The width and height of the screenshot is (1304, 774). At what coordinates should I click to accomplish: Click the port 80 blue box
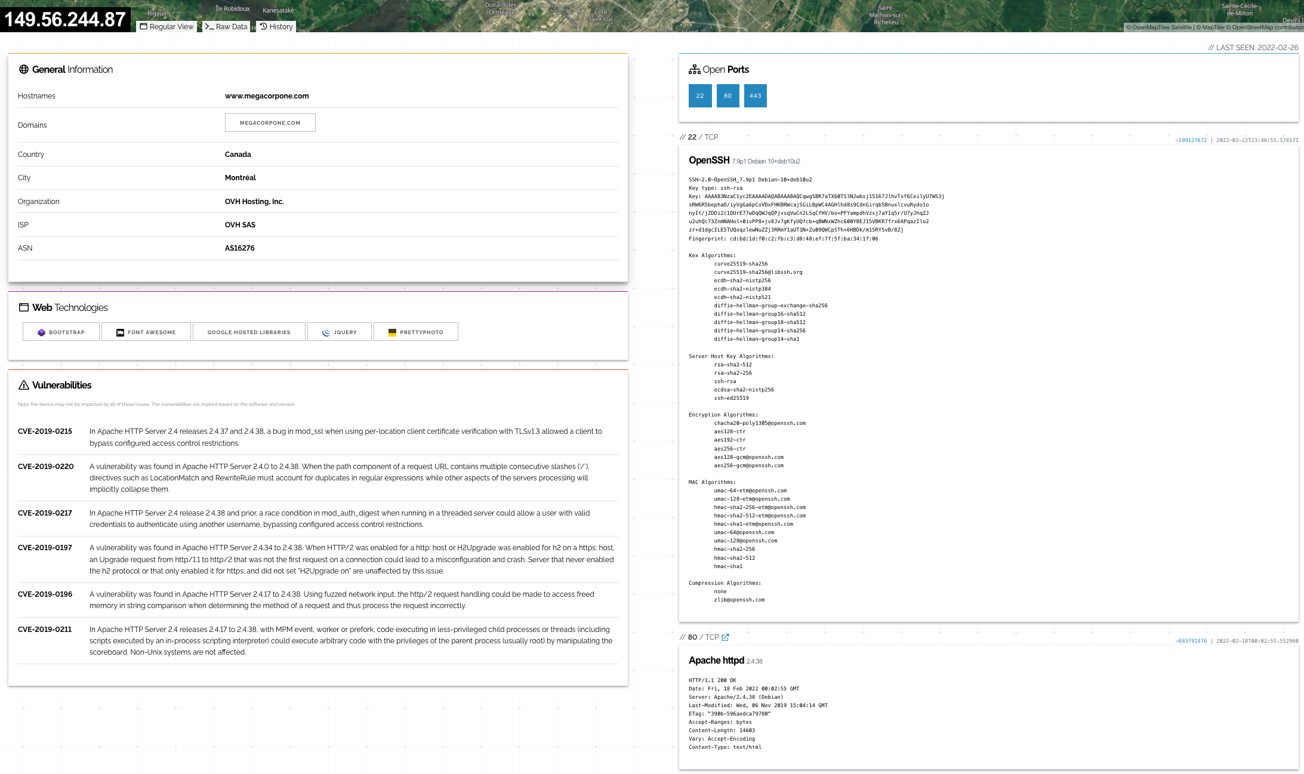point(727,95)
